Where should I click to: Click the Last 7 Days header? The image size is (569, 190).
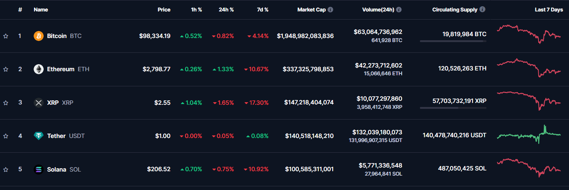[549, 10]
